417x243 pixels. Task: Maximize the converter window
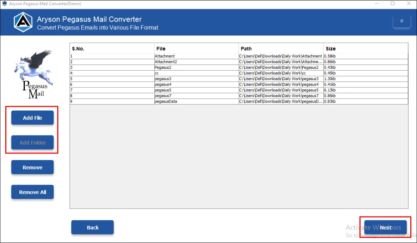pyautogui.click(x=393, y=4)
